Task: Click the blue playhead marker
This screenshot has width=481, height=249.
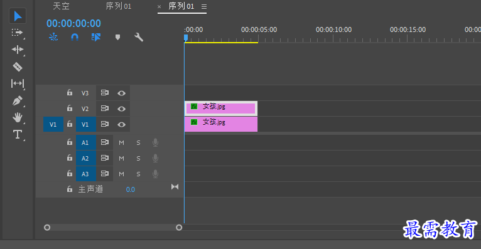Action: 186,38
